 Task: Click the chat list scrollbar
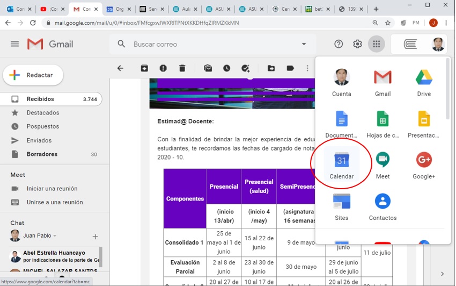click(x=101, y=257)
